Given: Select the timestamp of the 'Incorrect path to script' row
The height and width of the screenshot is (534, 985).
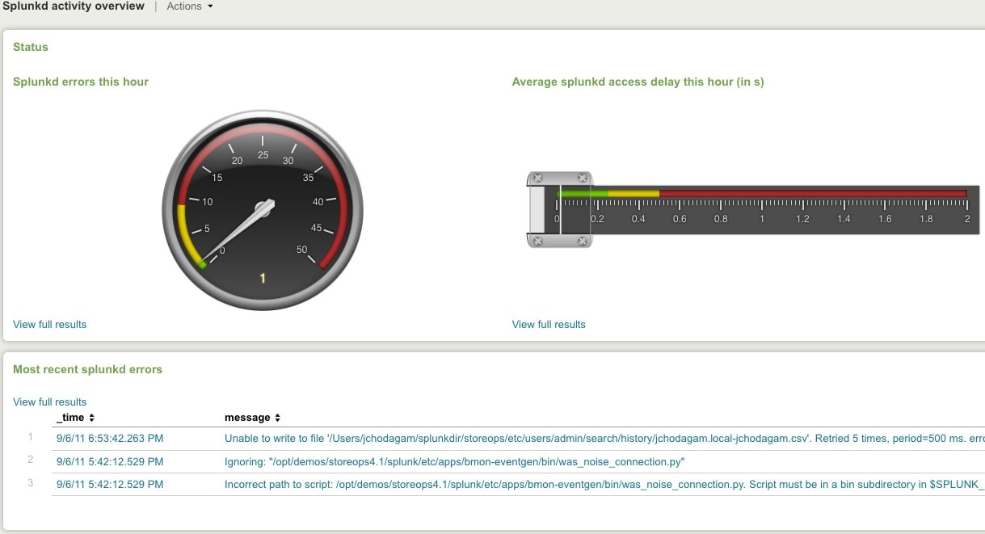Looking at the screenshot, I should point(110,484).
